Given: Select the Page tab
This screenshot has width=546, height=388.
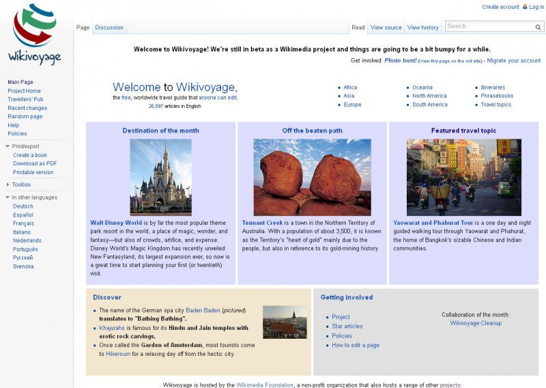Looking at the screenshot, I should coord(83,27).
